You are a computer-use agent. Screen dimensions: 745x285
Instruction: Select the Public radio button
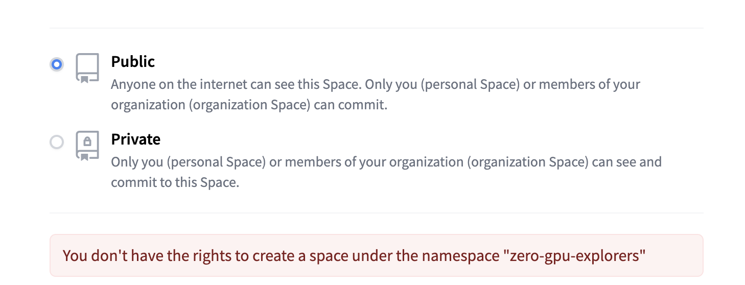pyautogui.click(x=57, y=64)
